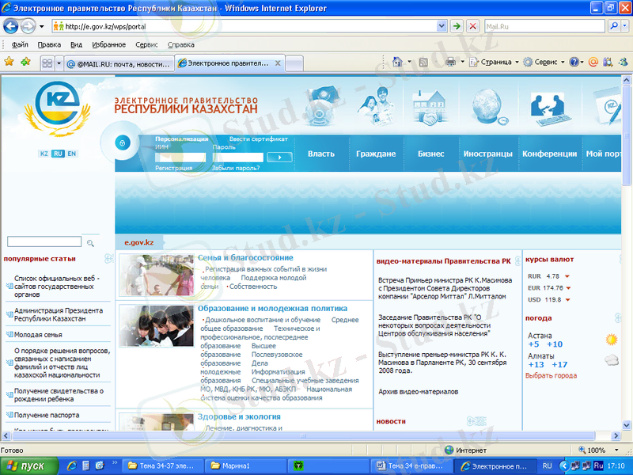The height and width of the screenshot is (475, 633).
Task: Open the Марина1 taskbar folder
Action: point(245,466)
